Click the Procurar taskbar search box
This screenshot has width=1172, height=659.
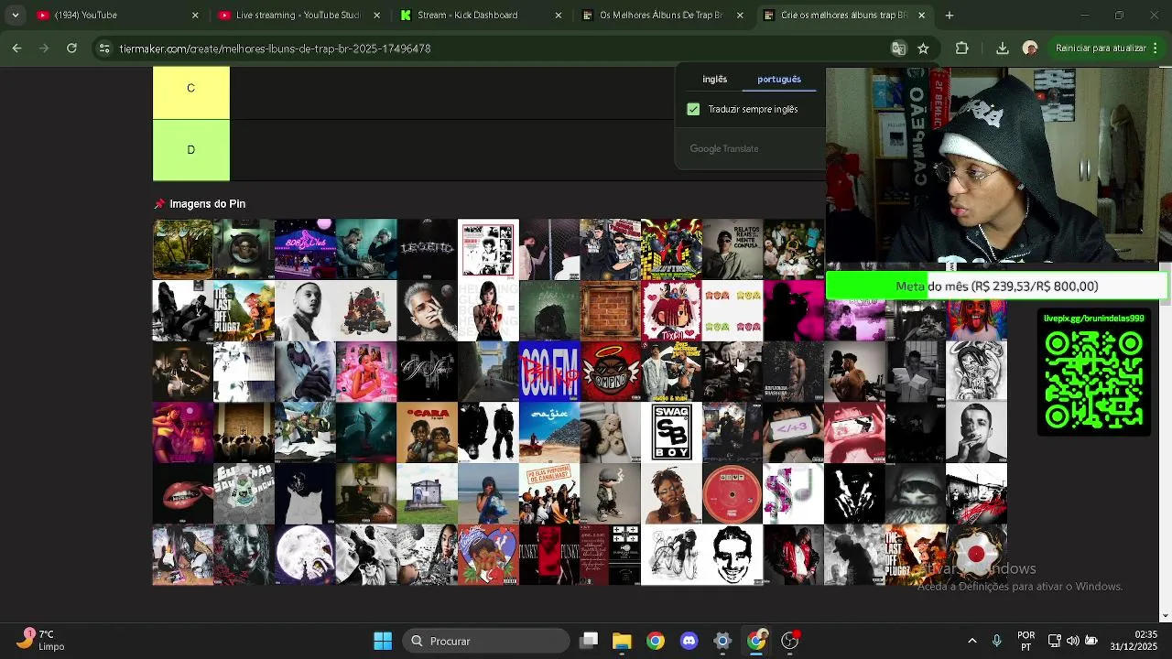click(486, 641)
